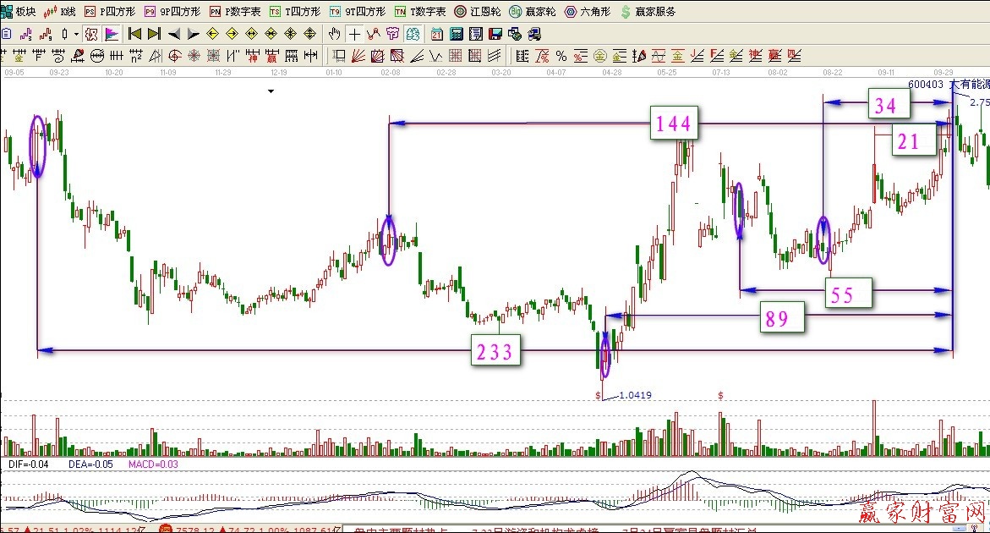Select the 233 cycle label box
The height and width of the screenshot is (533, 990).
(495, 351)
